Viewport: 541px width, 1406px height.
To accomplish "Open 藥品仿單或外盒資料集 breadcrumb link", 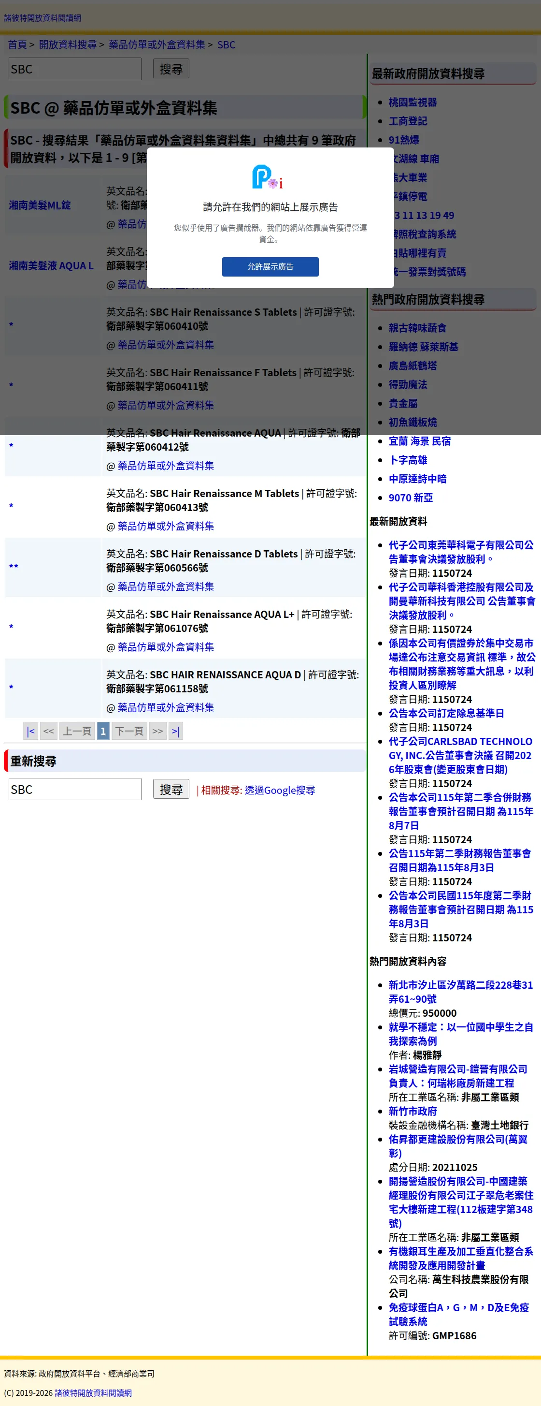I will pos(157,45).
